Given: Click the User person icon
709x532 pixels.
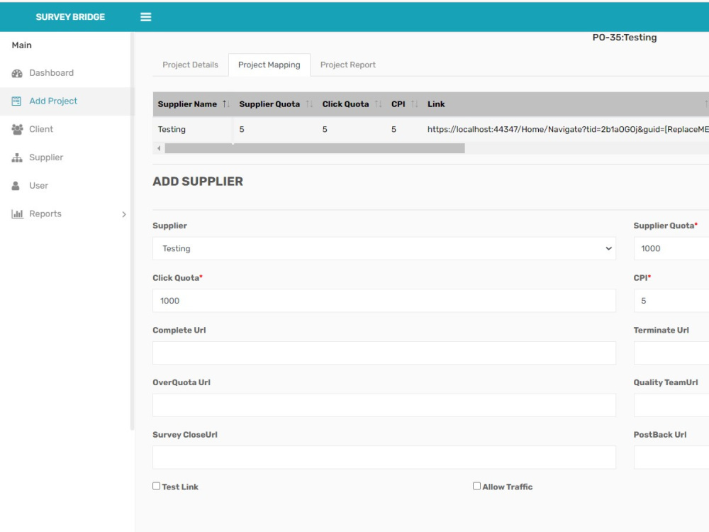Looking at the screenshot, I should pyautogui.click(x=16, y=185).
